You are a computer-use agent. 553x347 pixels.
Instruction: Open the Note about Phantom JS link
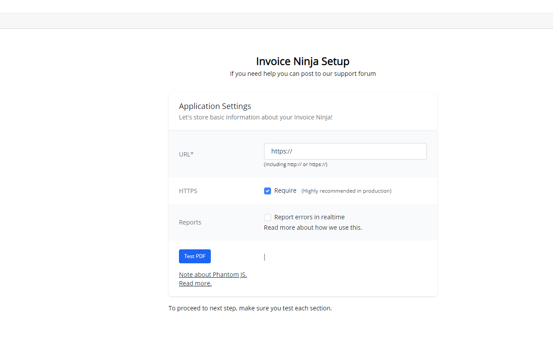point(213,274)
